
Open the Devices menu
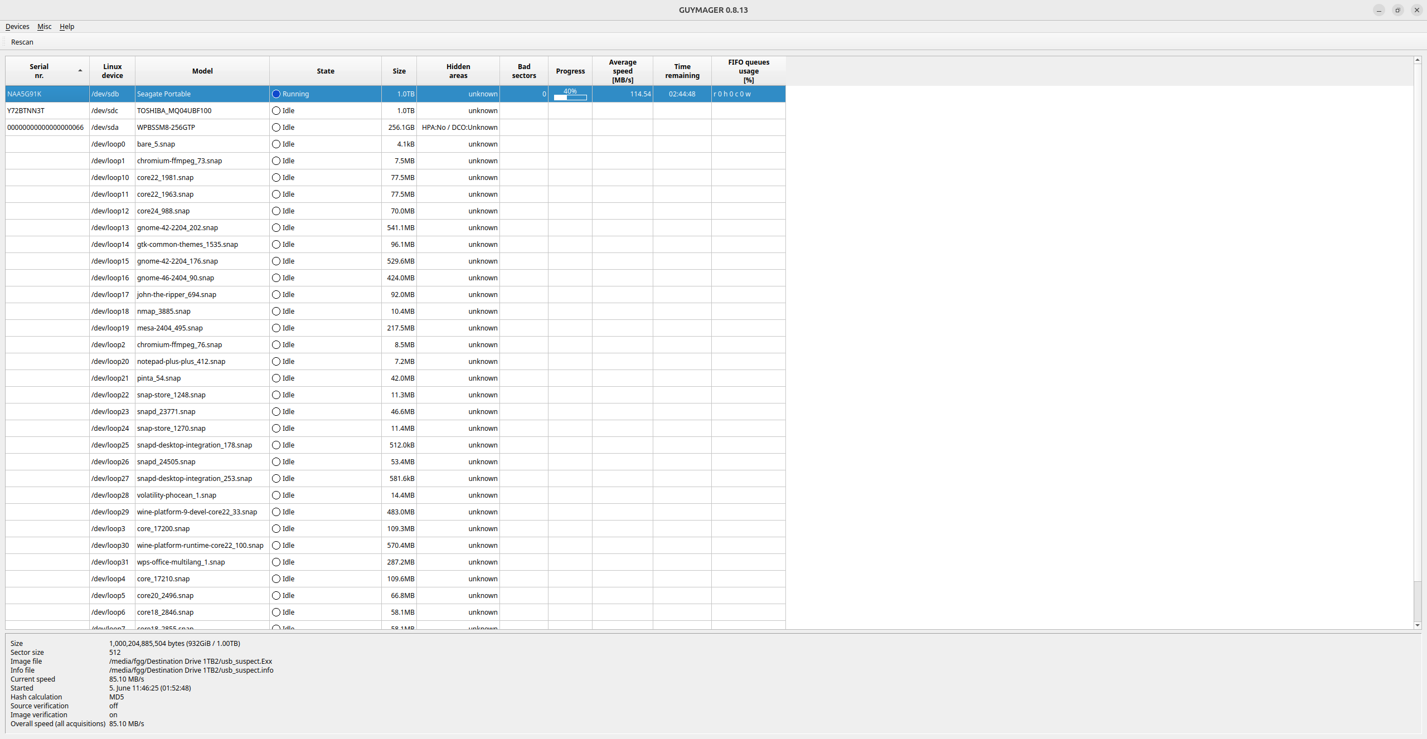[x=17, y=26]
